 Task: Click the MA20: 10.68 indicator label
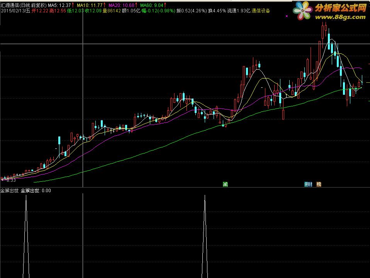(121, 5)
